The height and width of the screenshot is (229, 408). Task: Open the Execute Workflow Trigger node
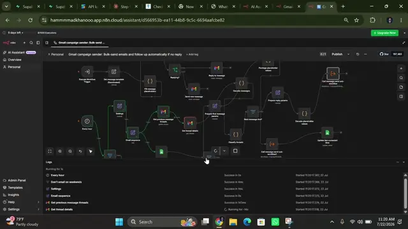tap(87, 71)
